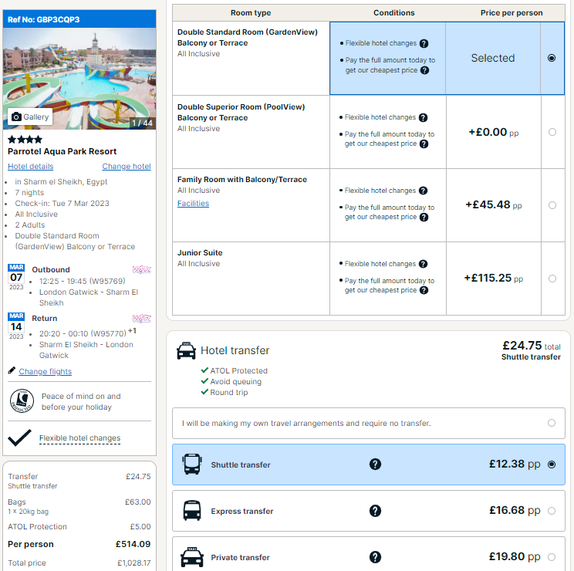Click Flexible hotel changes in sidebar
The height and width of the screenshot is (571, 574).
point(79,438)
